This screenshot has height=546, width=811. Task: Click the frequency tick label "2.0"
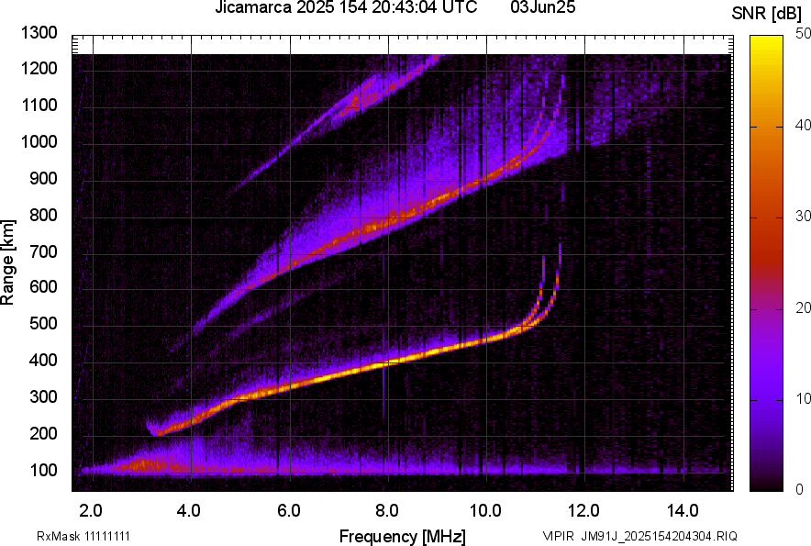[91, 511]
